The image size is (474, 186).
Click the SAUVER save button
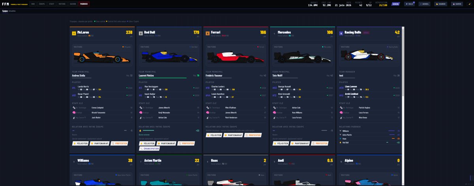(457, 4)
